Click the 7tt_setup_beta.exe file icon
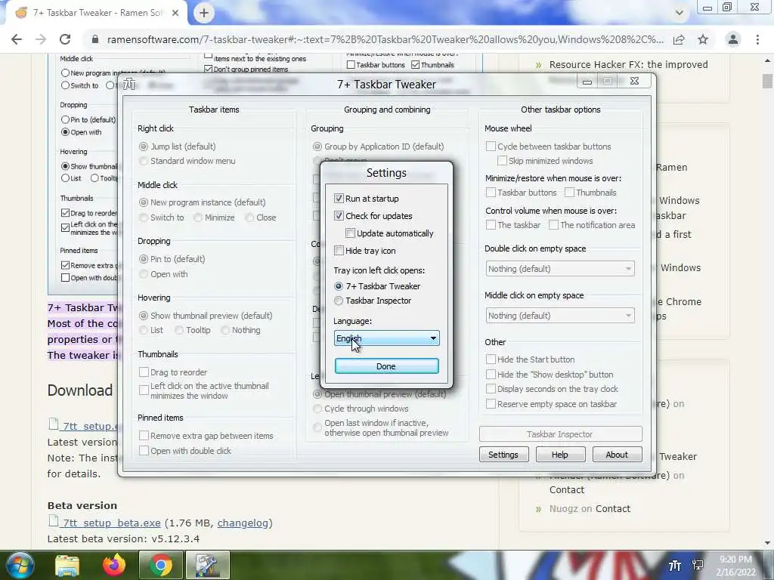The image size is (774, 580). click(54, 521)
